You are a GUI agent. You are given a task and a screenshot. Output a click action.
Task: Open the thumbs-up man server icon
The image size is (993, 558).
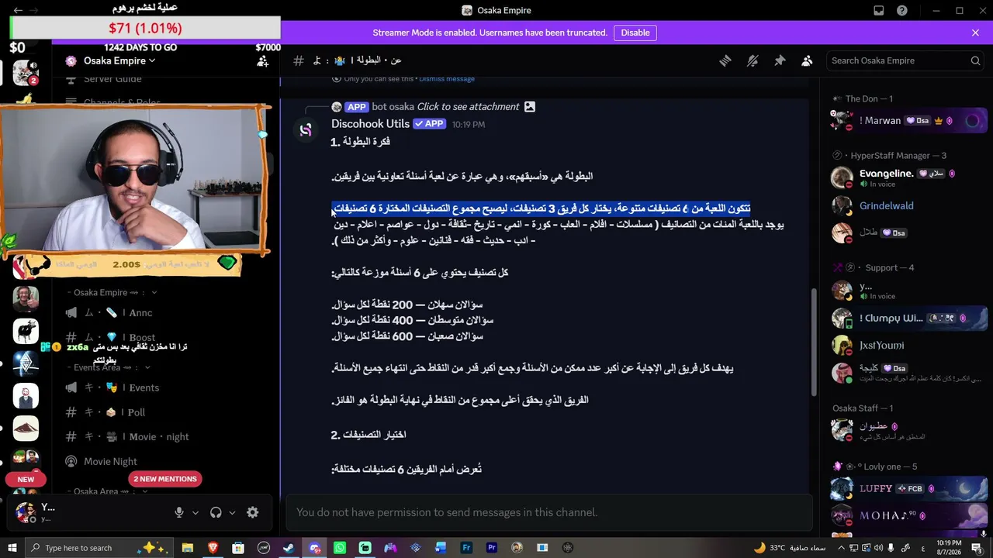[x=26, y=298]
